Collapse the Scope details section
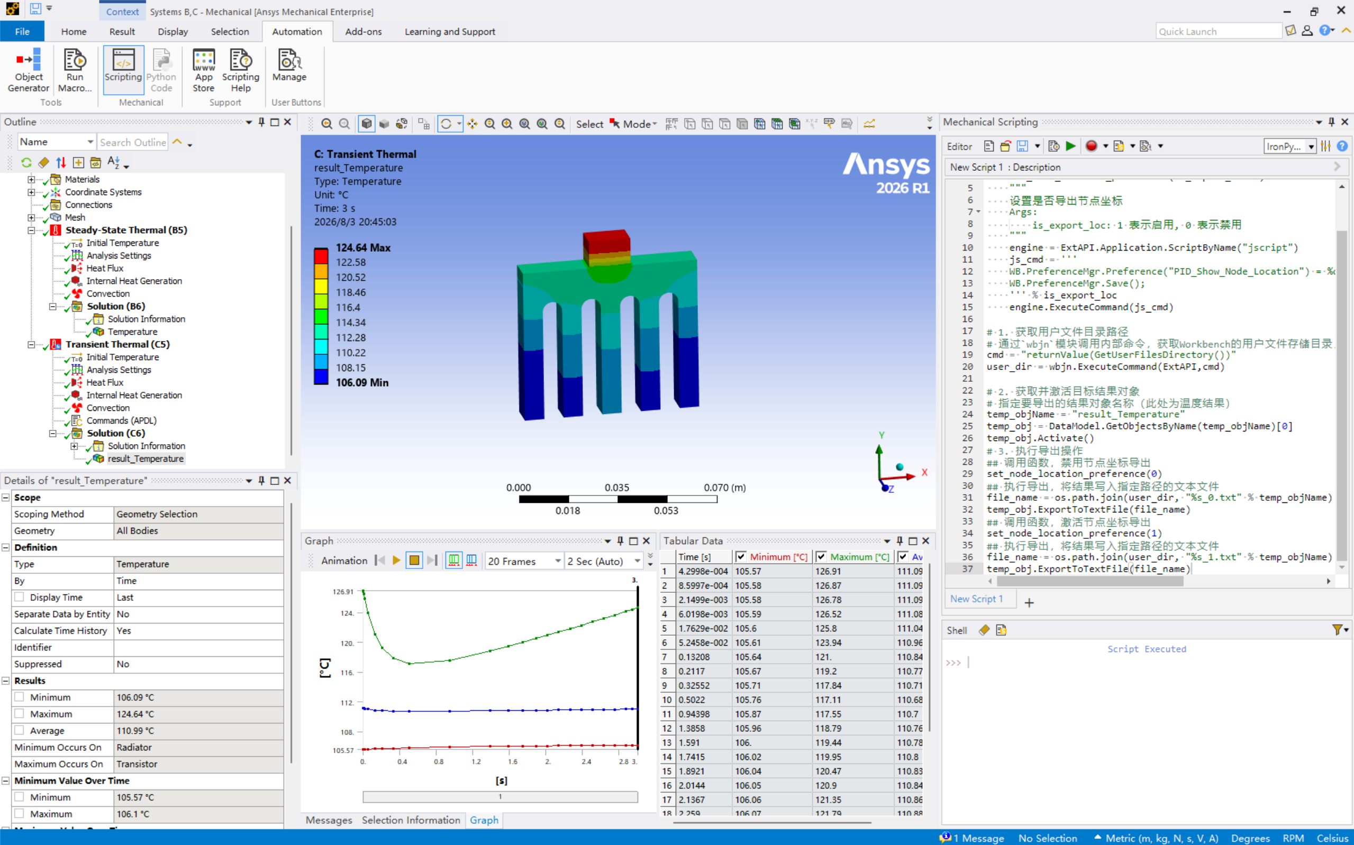1354x845 pixels. 6,498
